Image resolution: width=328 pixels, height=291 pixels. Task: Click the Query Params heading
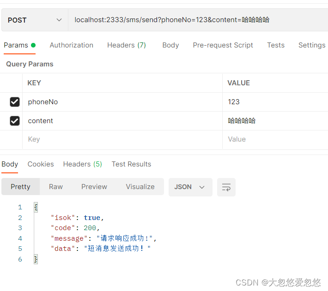(30, 64)
